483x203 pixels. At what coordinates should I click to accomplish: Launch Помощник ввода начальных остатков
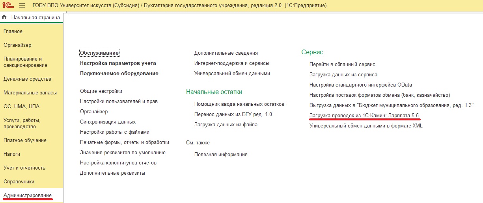tap(239, 104)
